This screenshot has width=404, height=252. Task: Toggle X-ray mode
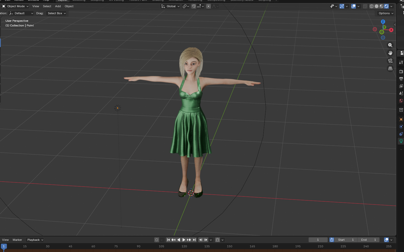[x=365, y=6]
